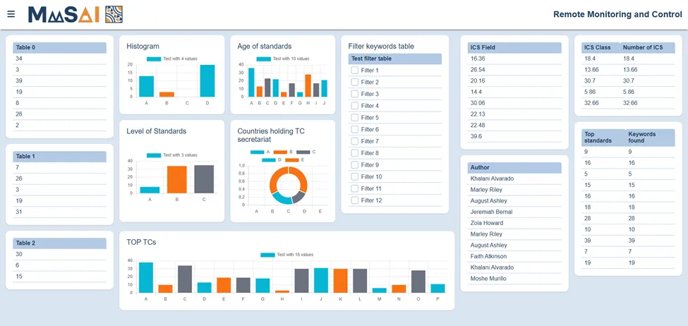
Task: Click Age of standards legend box
Action: point(264,59)
